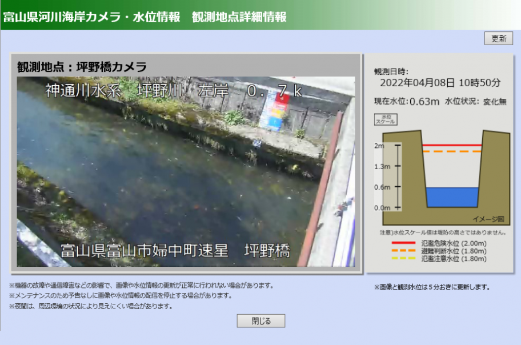Click the current water level 0.63m value

click(424, 102)
